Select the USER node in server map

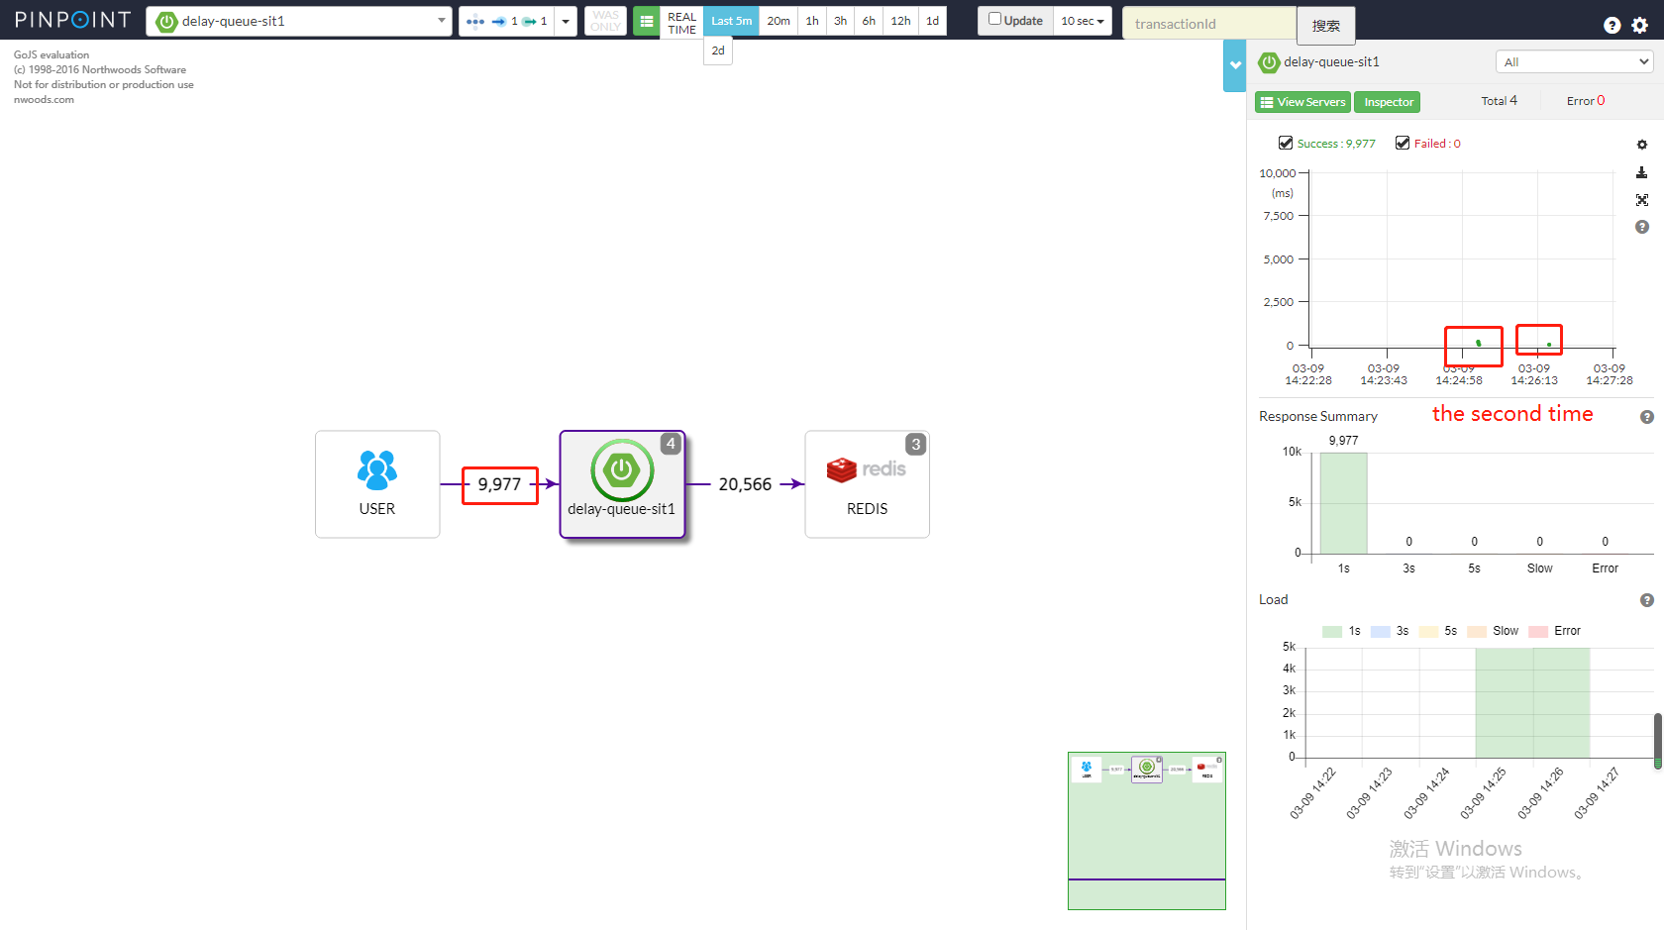point(377,484)
